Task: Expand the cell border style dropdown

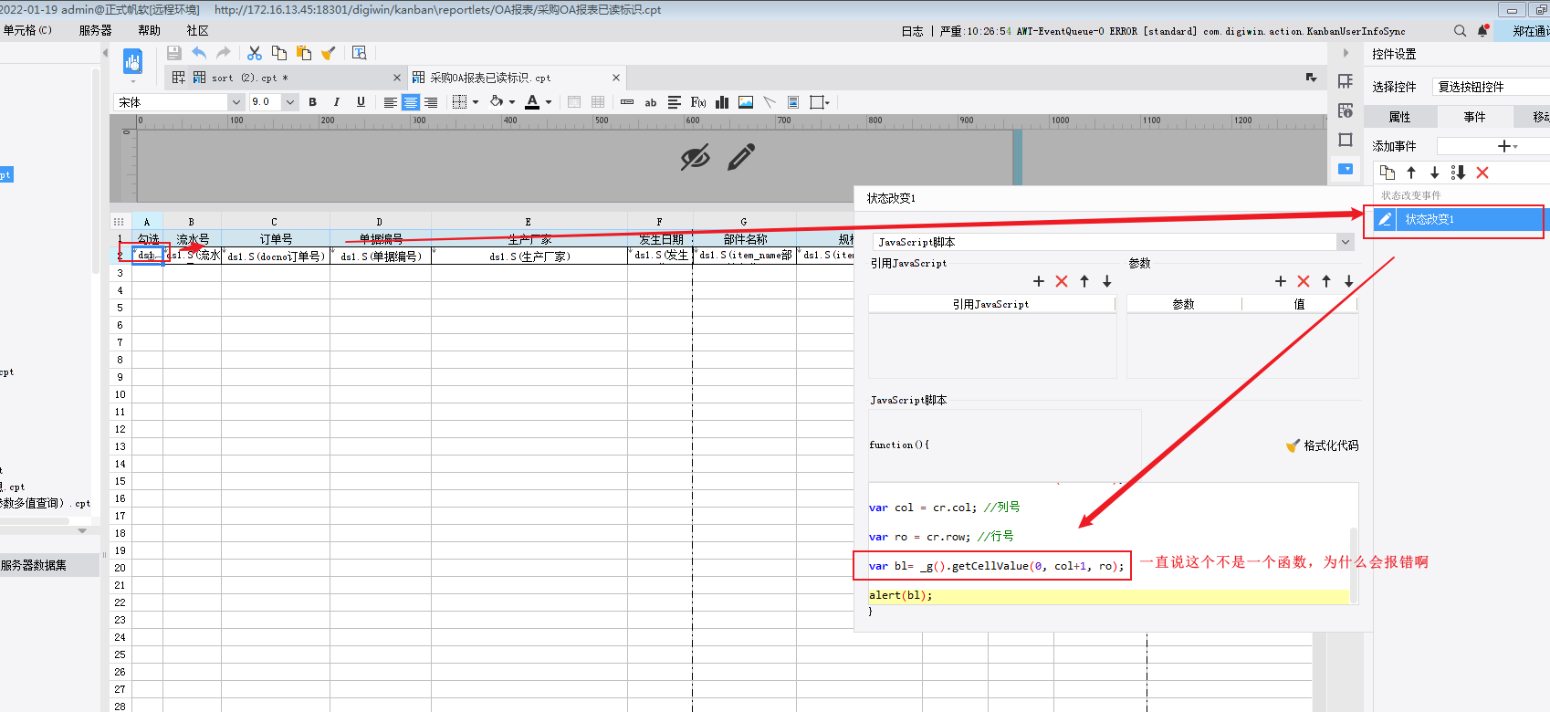Action: pyautogui.click(x=476, y=102)
